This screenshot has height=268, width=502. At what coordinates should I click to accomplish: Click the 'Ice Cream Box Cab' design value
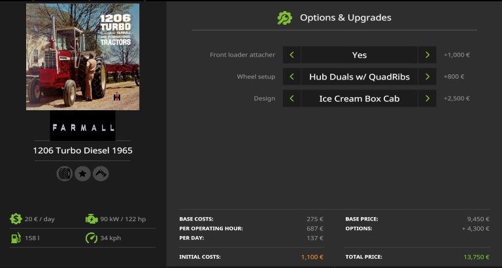[x=359, y=98]
